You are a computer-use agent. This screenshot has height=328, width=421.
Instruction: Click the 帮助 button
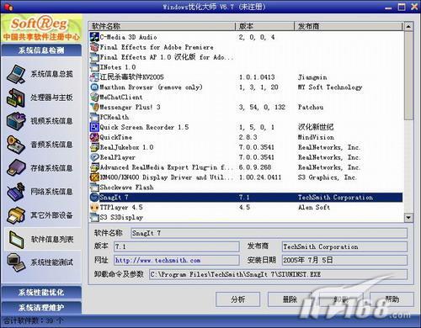(392, 299)
